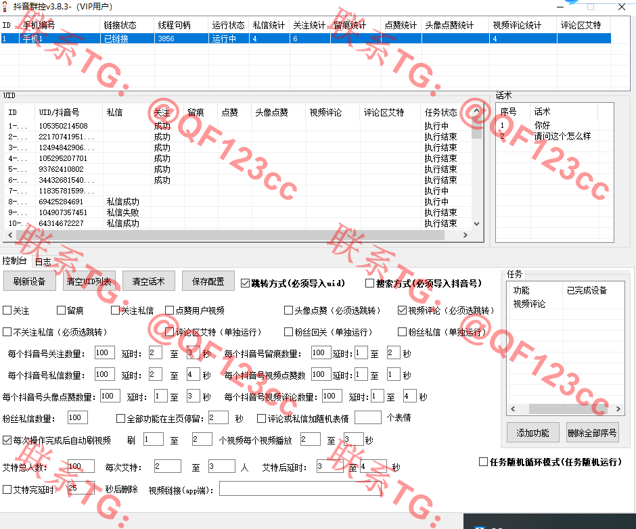Select the 视频评论 task row

(566, 304)
